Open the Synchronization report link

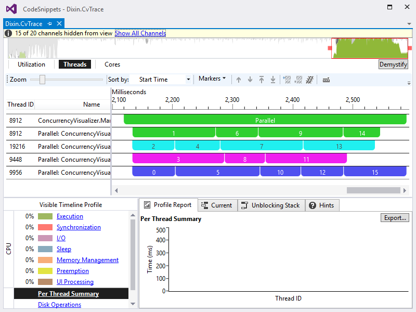point(79,227)
